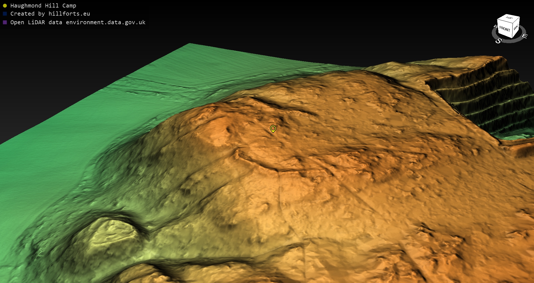
Task: Click the yellow location pin on the hilltop
Action: (273, 129)
